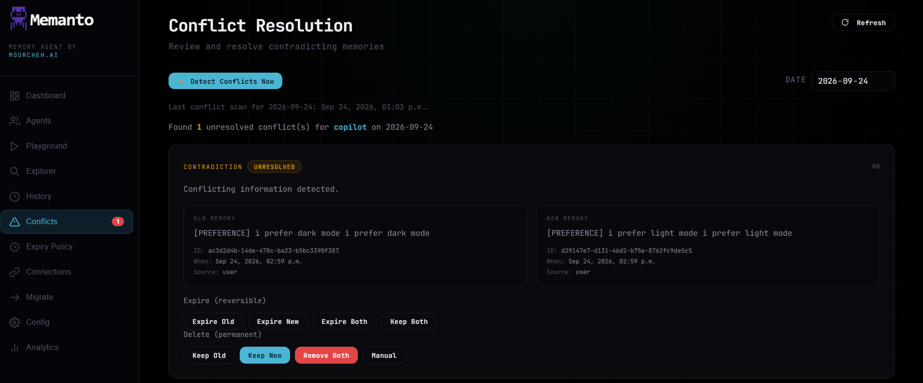Click the Conflicts warning triangle icon
This screenshot has width=923, height=383.
pos(15,222)
